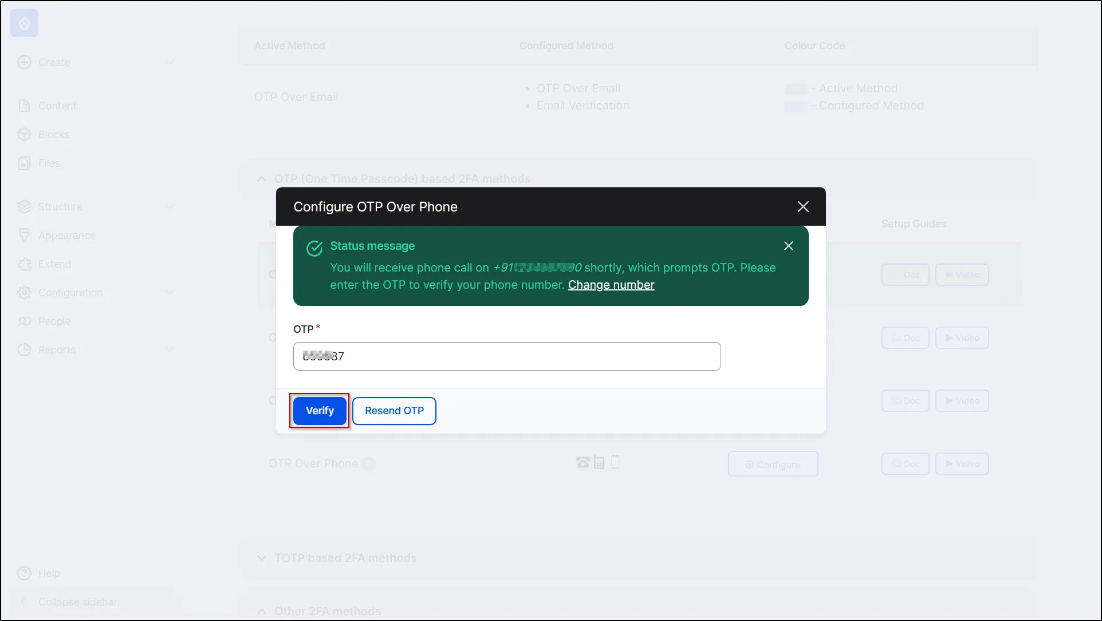This screenshot has width=1102, height=621.
Task: Click the Change number link
Action: 611,285
